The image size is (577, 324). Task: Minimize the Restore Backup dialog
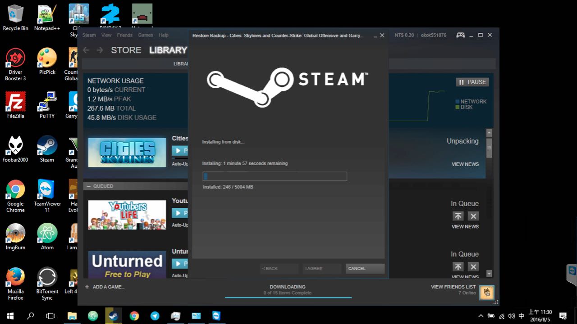(375, 36)
